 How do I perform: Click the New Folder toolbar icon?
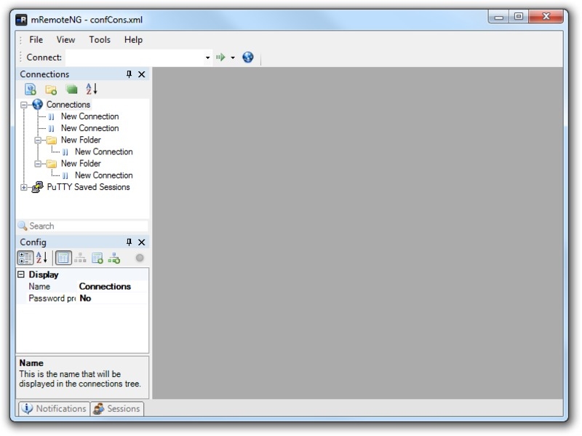click(x=51, y=89)
